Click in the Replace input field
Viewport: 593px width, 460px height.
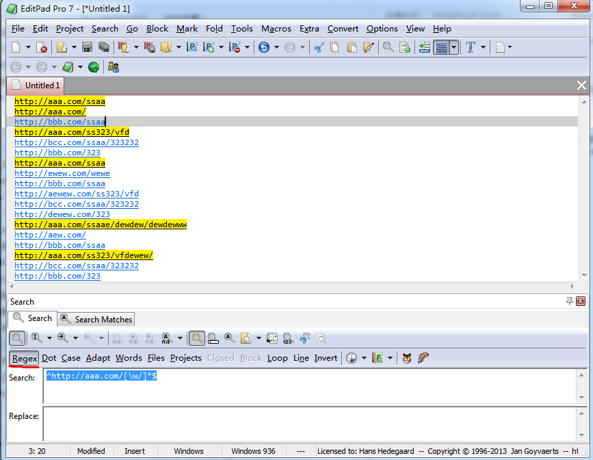tap(309, 424)
